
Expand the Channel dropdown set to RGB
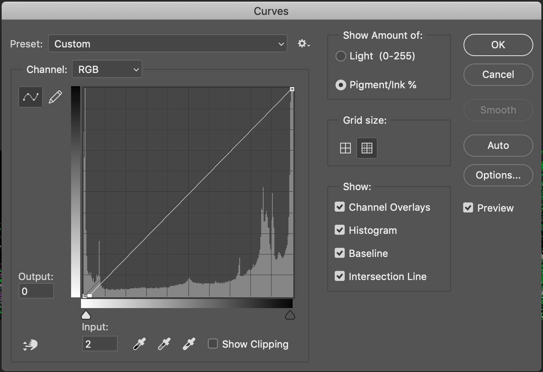coord(107,69)
